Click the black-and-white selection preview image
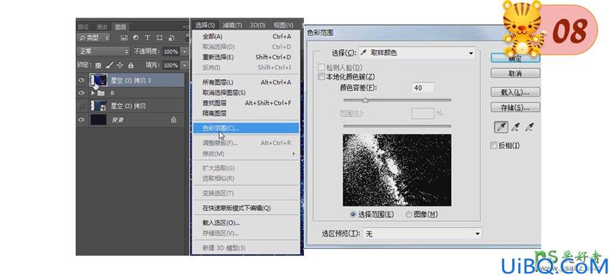Screen dimensions: 609x276 pos(397,170)
